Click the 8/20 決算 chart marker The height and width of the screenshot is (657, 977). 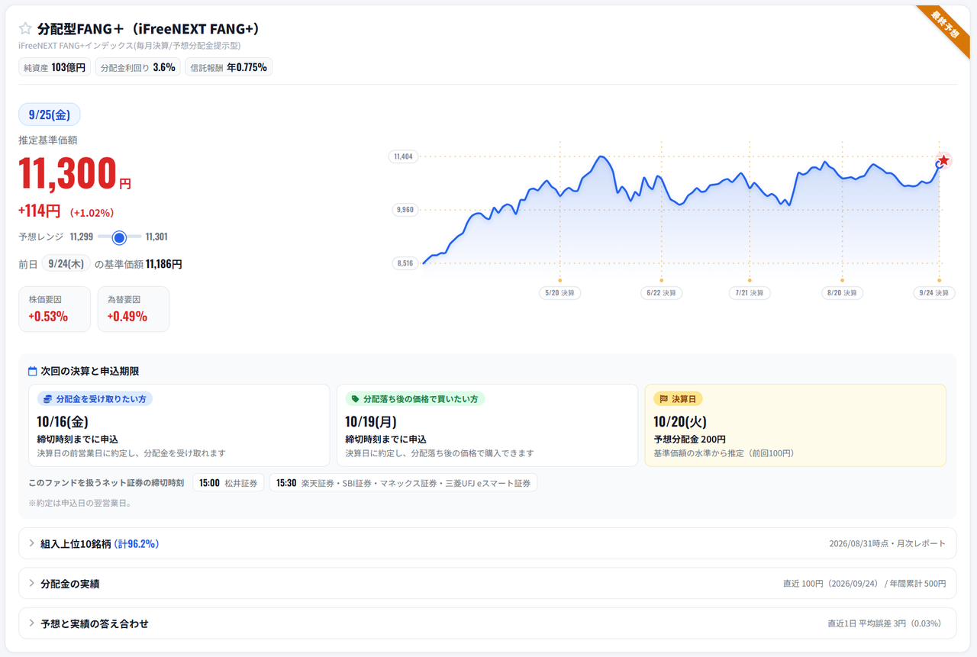coord(842,293)
